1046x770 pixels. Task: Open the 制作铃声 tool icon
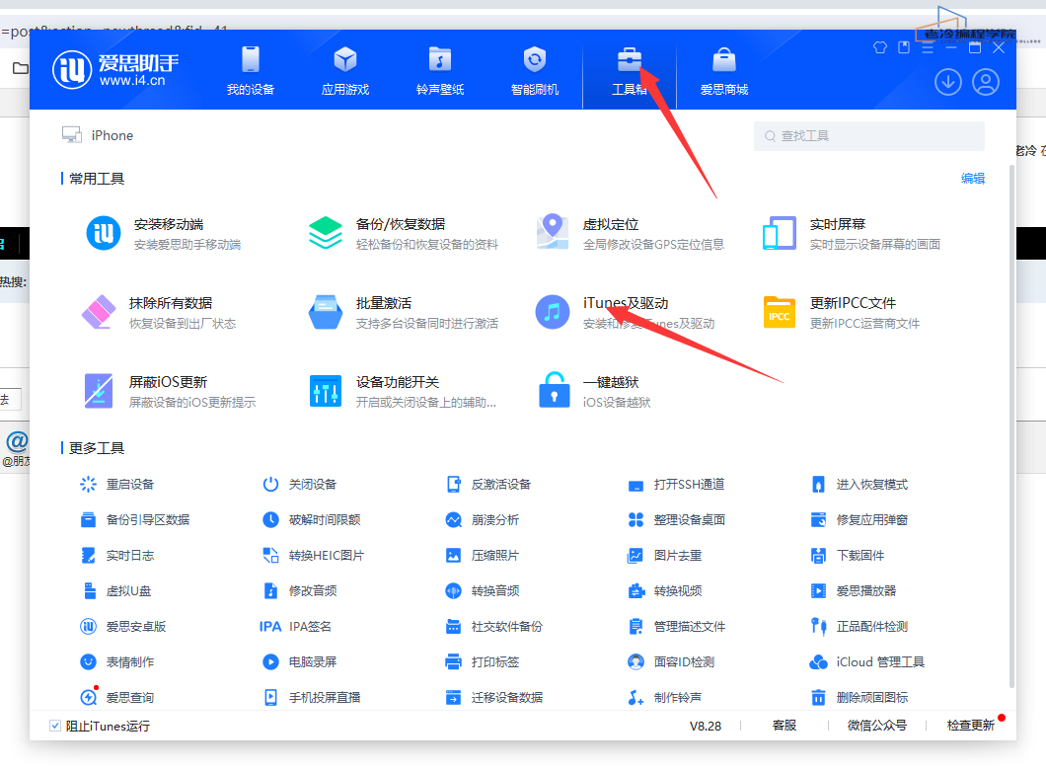click(635, 697)
